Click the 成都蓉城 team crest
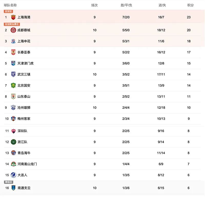This screenshot has width=205, height=197. point(13,30)
